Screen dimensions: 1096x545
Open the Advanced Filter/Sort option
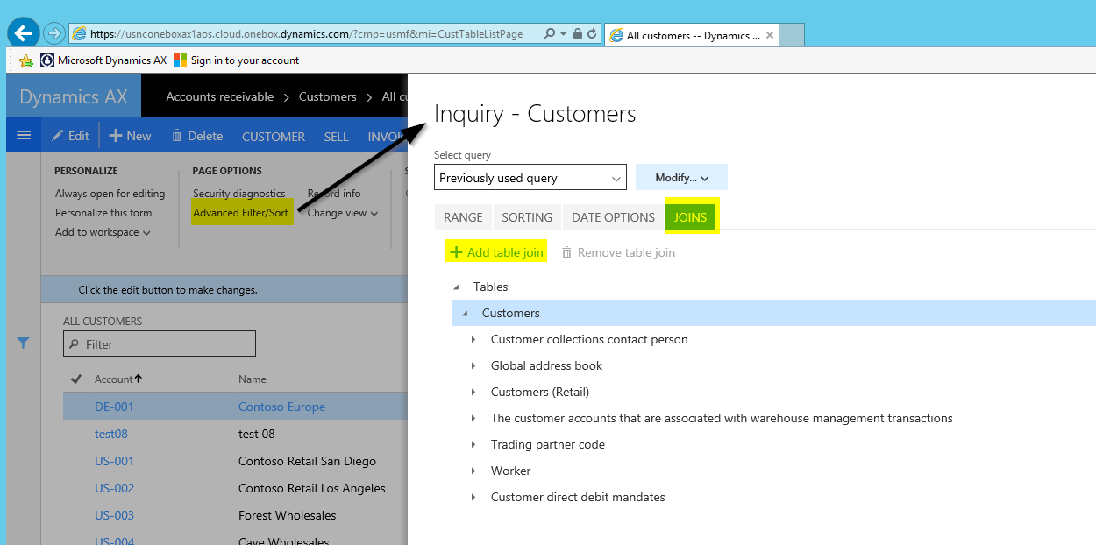click(x=240, y=213)
